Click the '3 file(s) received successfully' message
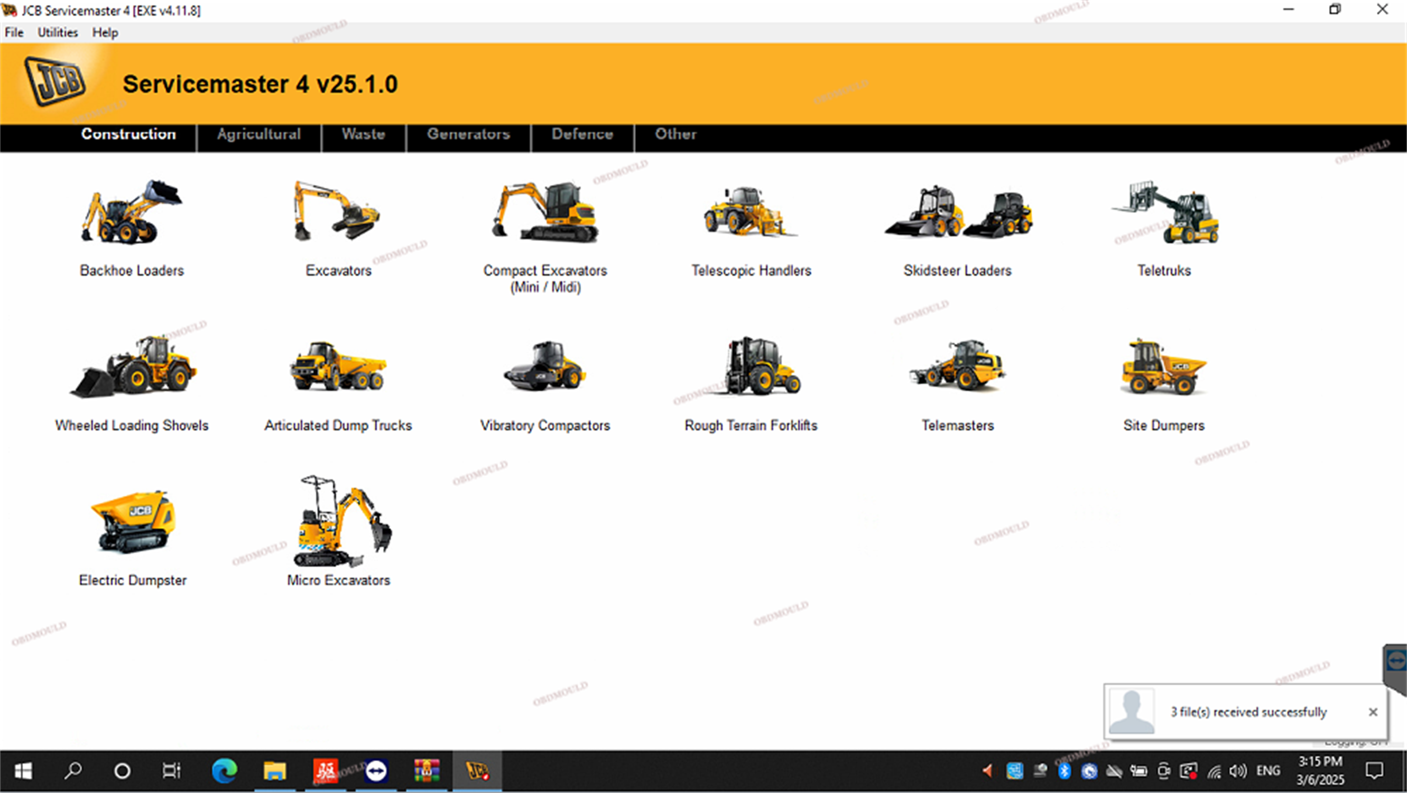The width and height of the screenshot is (1407, 793). (1248, 712)
